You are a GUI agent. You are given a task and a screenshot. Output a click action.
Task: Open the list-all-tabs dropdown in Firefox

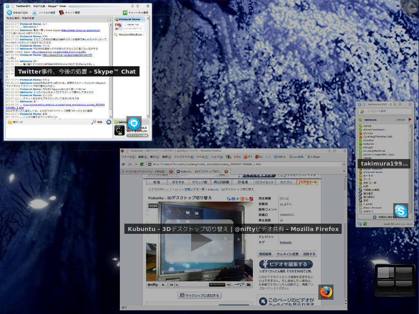tap(344, 171)
